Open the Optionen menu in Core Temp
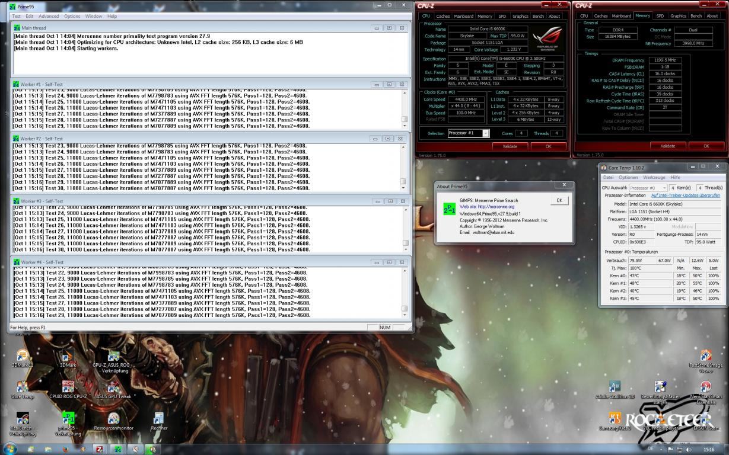 point(628,177)
